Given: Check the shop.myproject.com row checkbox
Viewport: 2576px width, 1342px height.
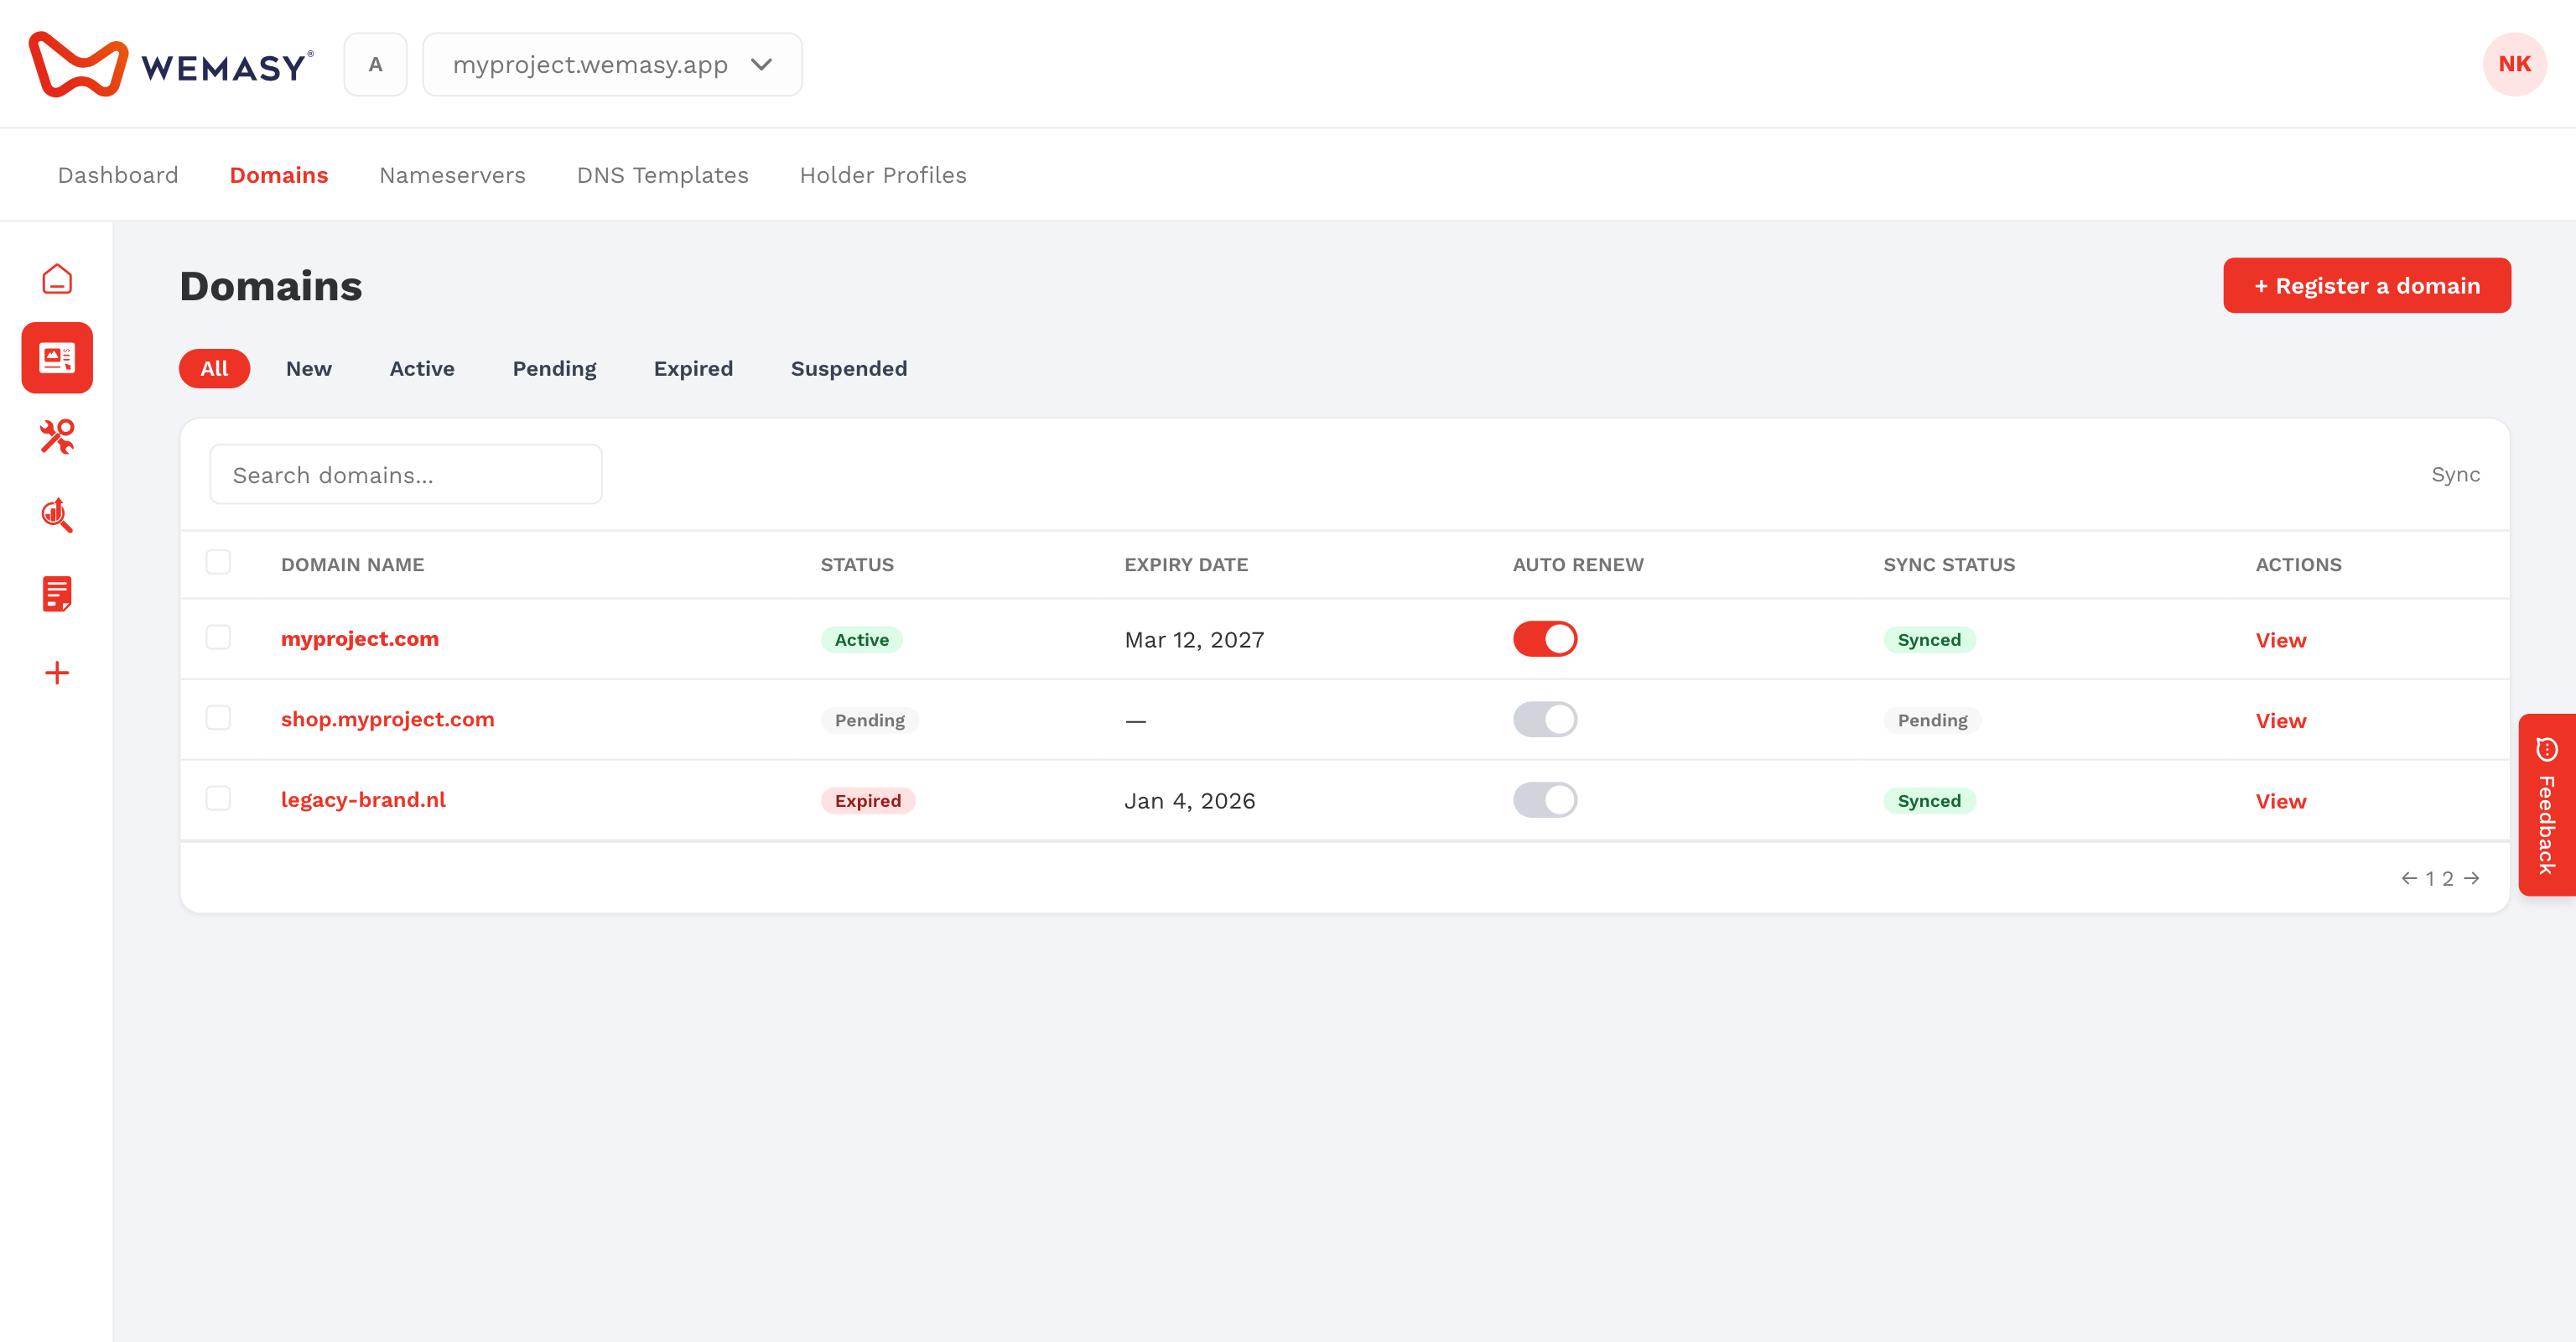Looking at the screenshot, I should coord(218,718).
